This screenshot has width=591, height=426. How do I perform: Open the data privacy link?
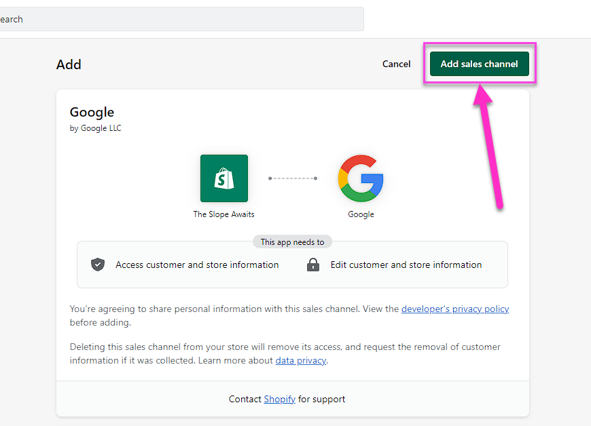coord(301,360)
